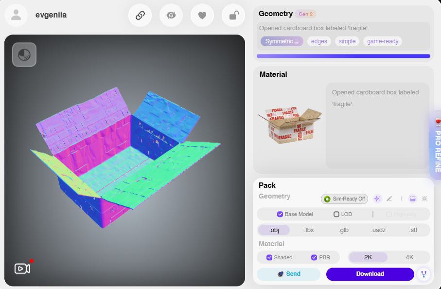Screen dimensions: 441x289
Task: Click the Geometry prompt text
Action: (314, 28)
